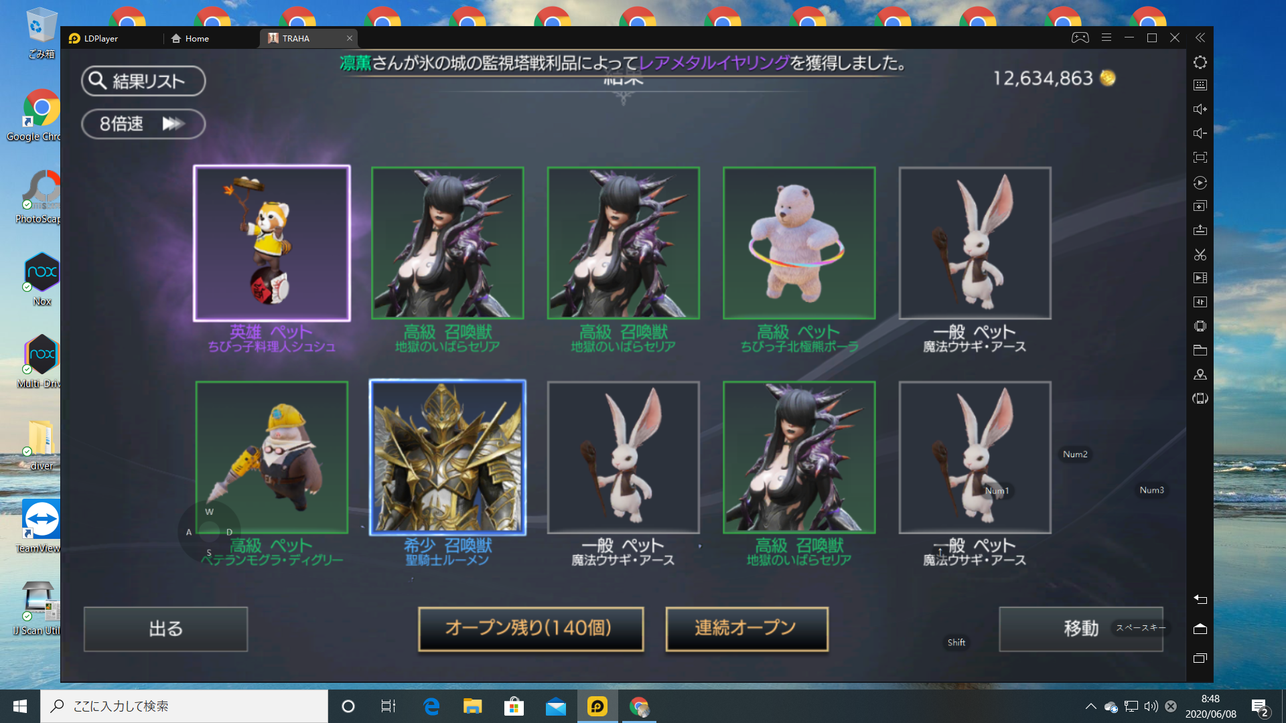Click the 移動 button
The height and width of the screenshot is (723, 1286).
tap(1081, 629)
